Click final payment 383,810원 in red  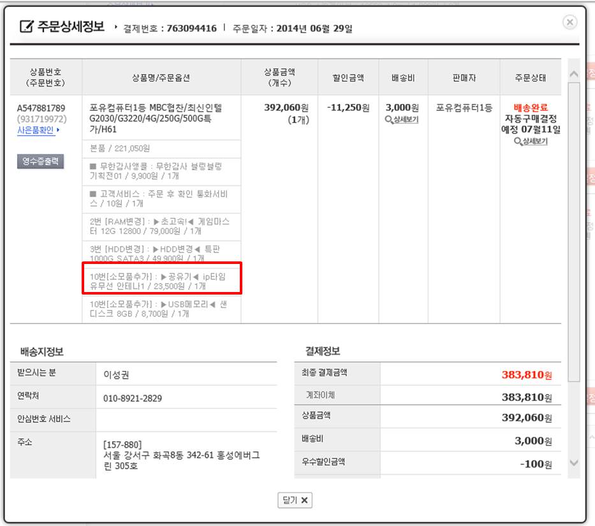pyautogui.click(x=527, y=375)
